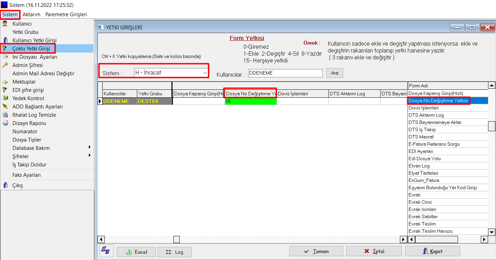Open the Aktarım menu
The width and height of the screenshot is (496, 260).
[31, 15]
